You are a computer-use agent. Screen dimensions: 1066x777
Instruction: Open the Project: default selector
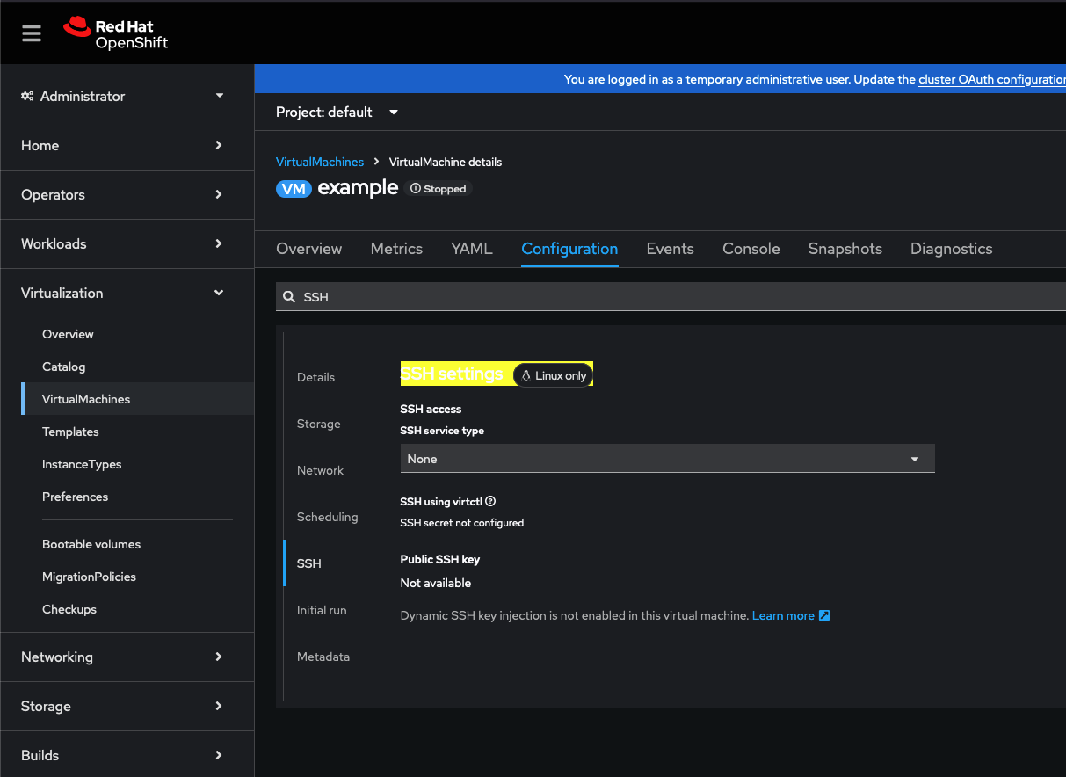(337, 113)
